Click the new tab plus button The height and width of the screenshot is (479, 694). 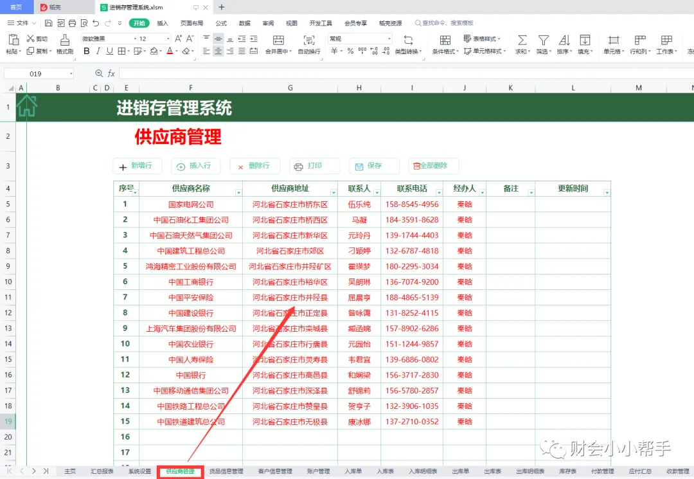point(221,7)
